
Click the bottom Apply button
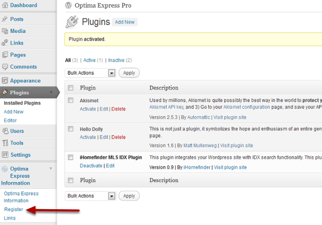[x=129, y=196]
